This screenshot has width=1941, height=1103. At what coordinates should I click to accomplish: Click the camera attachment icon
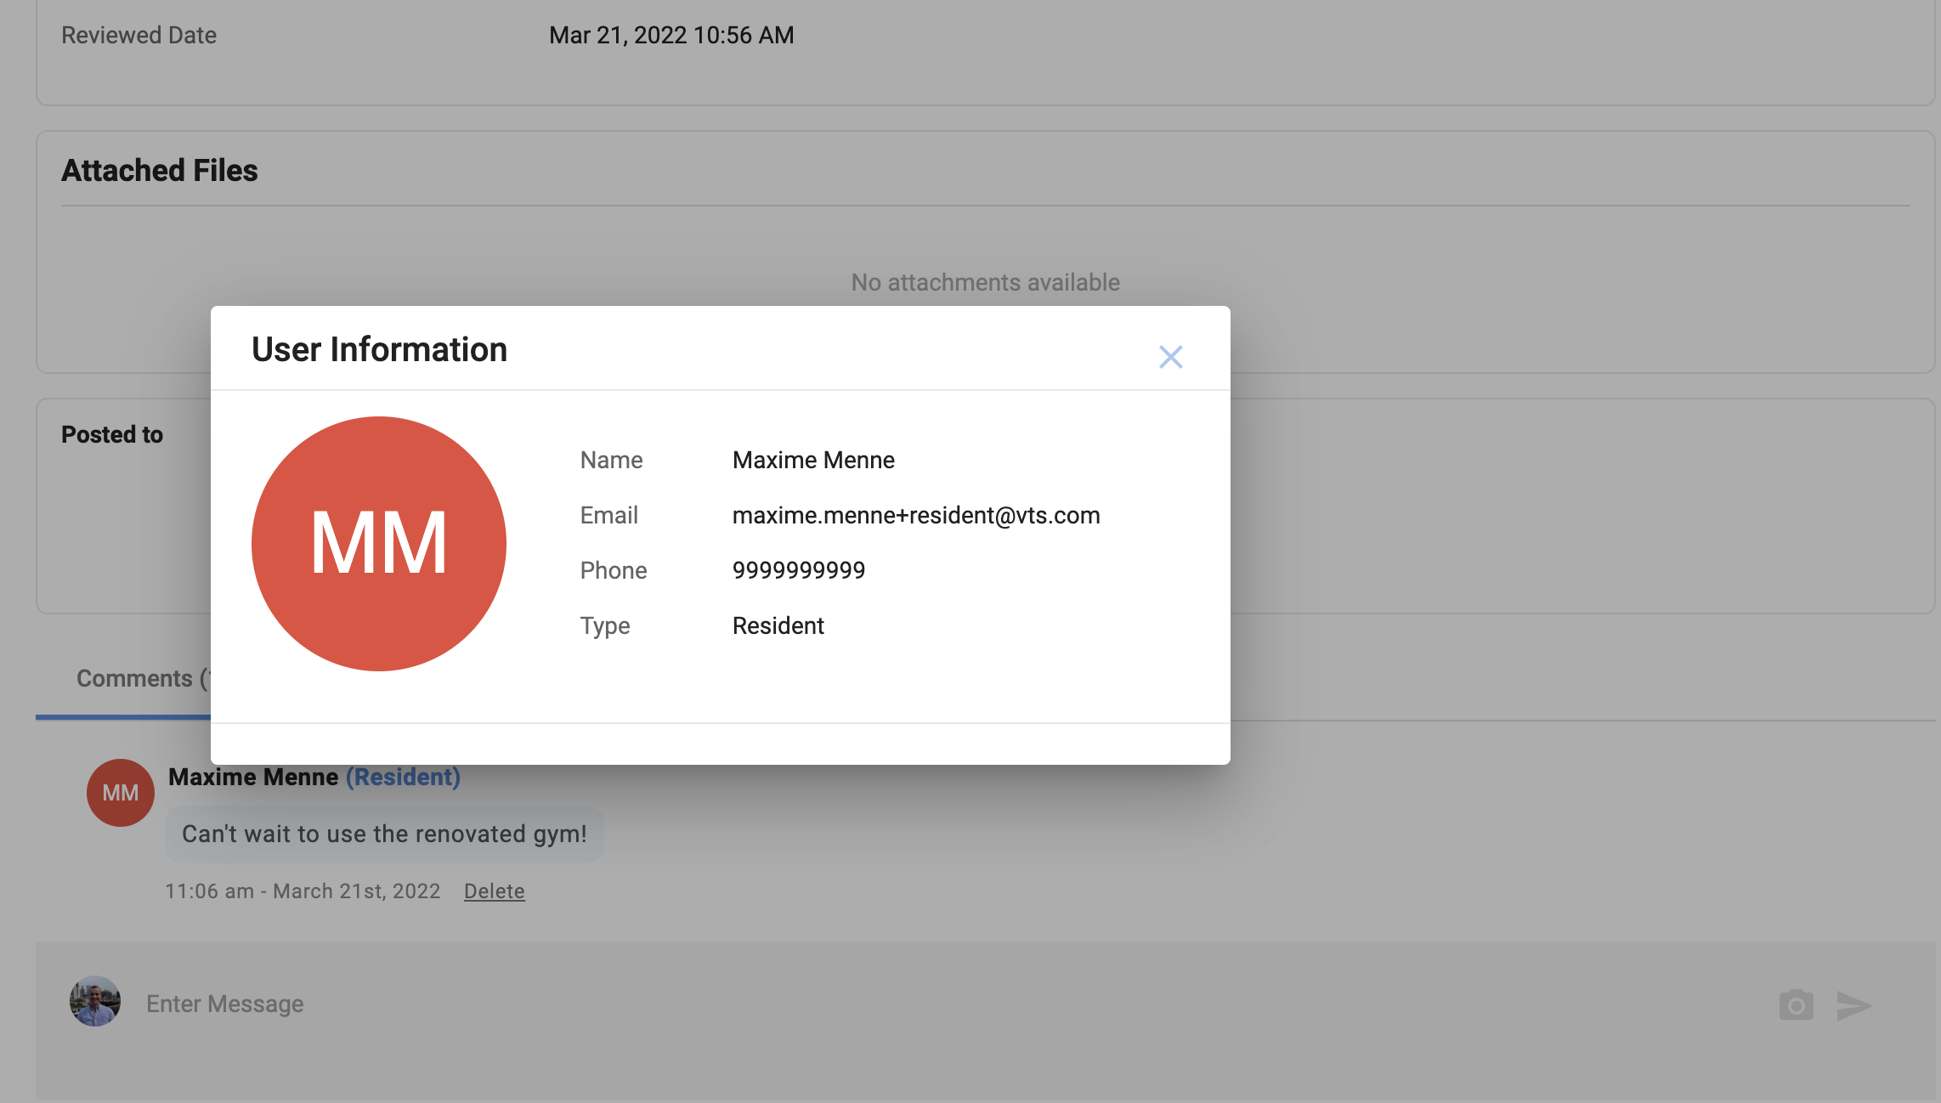point(1796,1005)
